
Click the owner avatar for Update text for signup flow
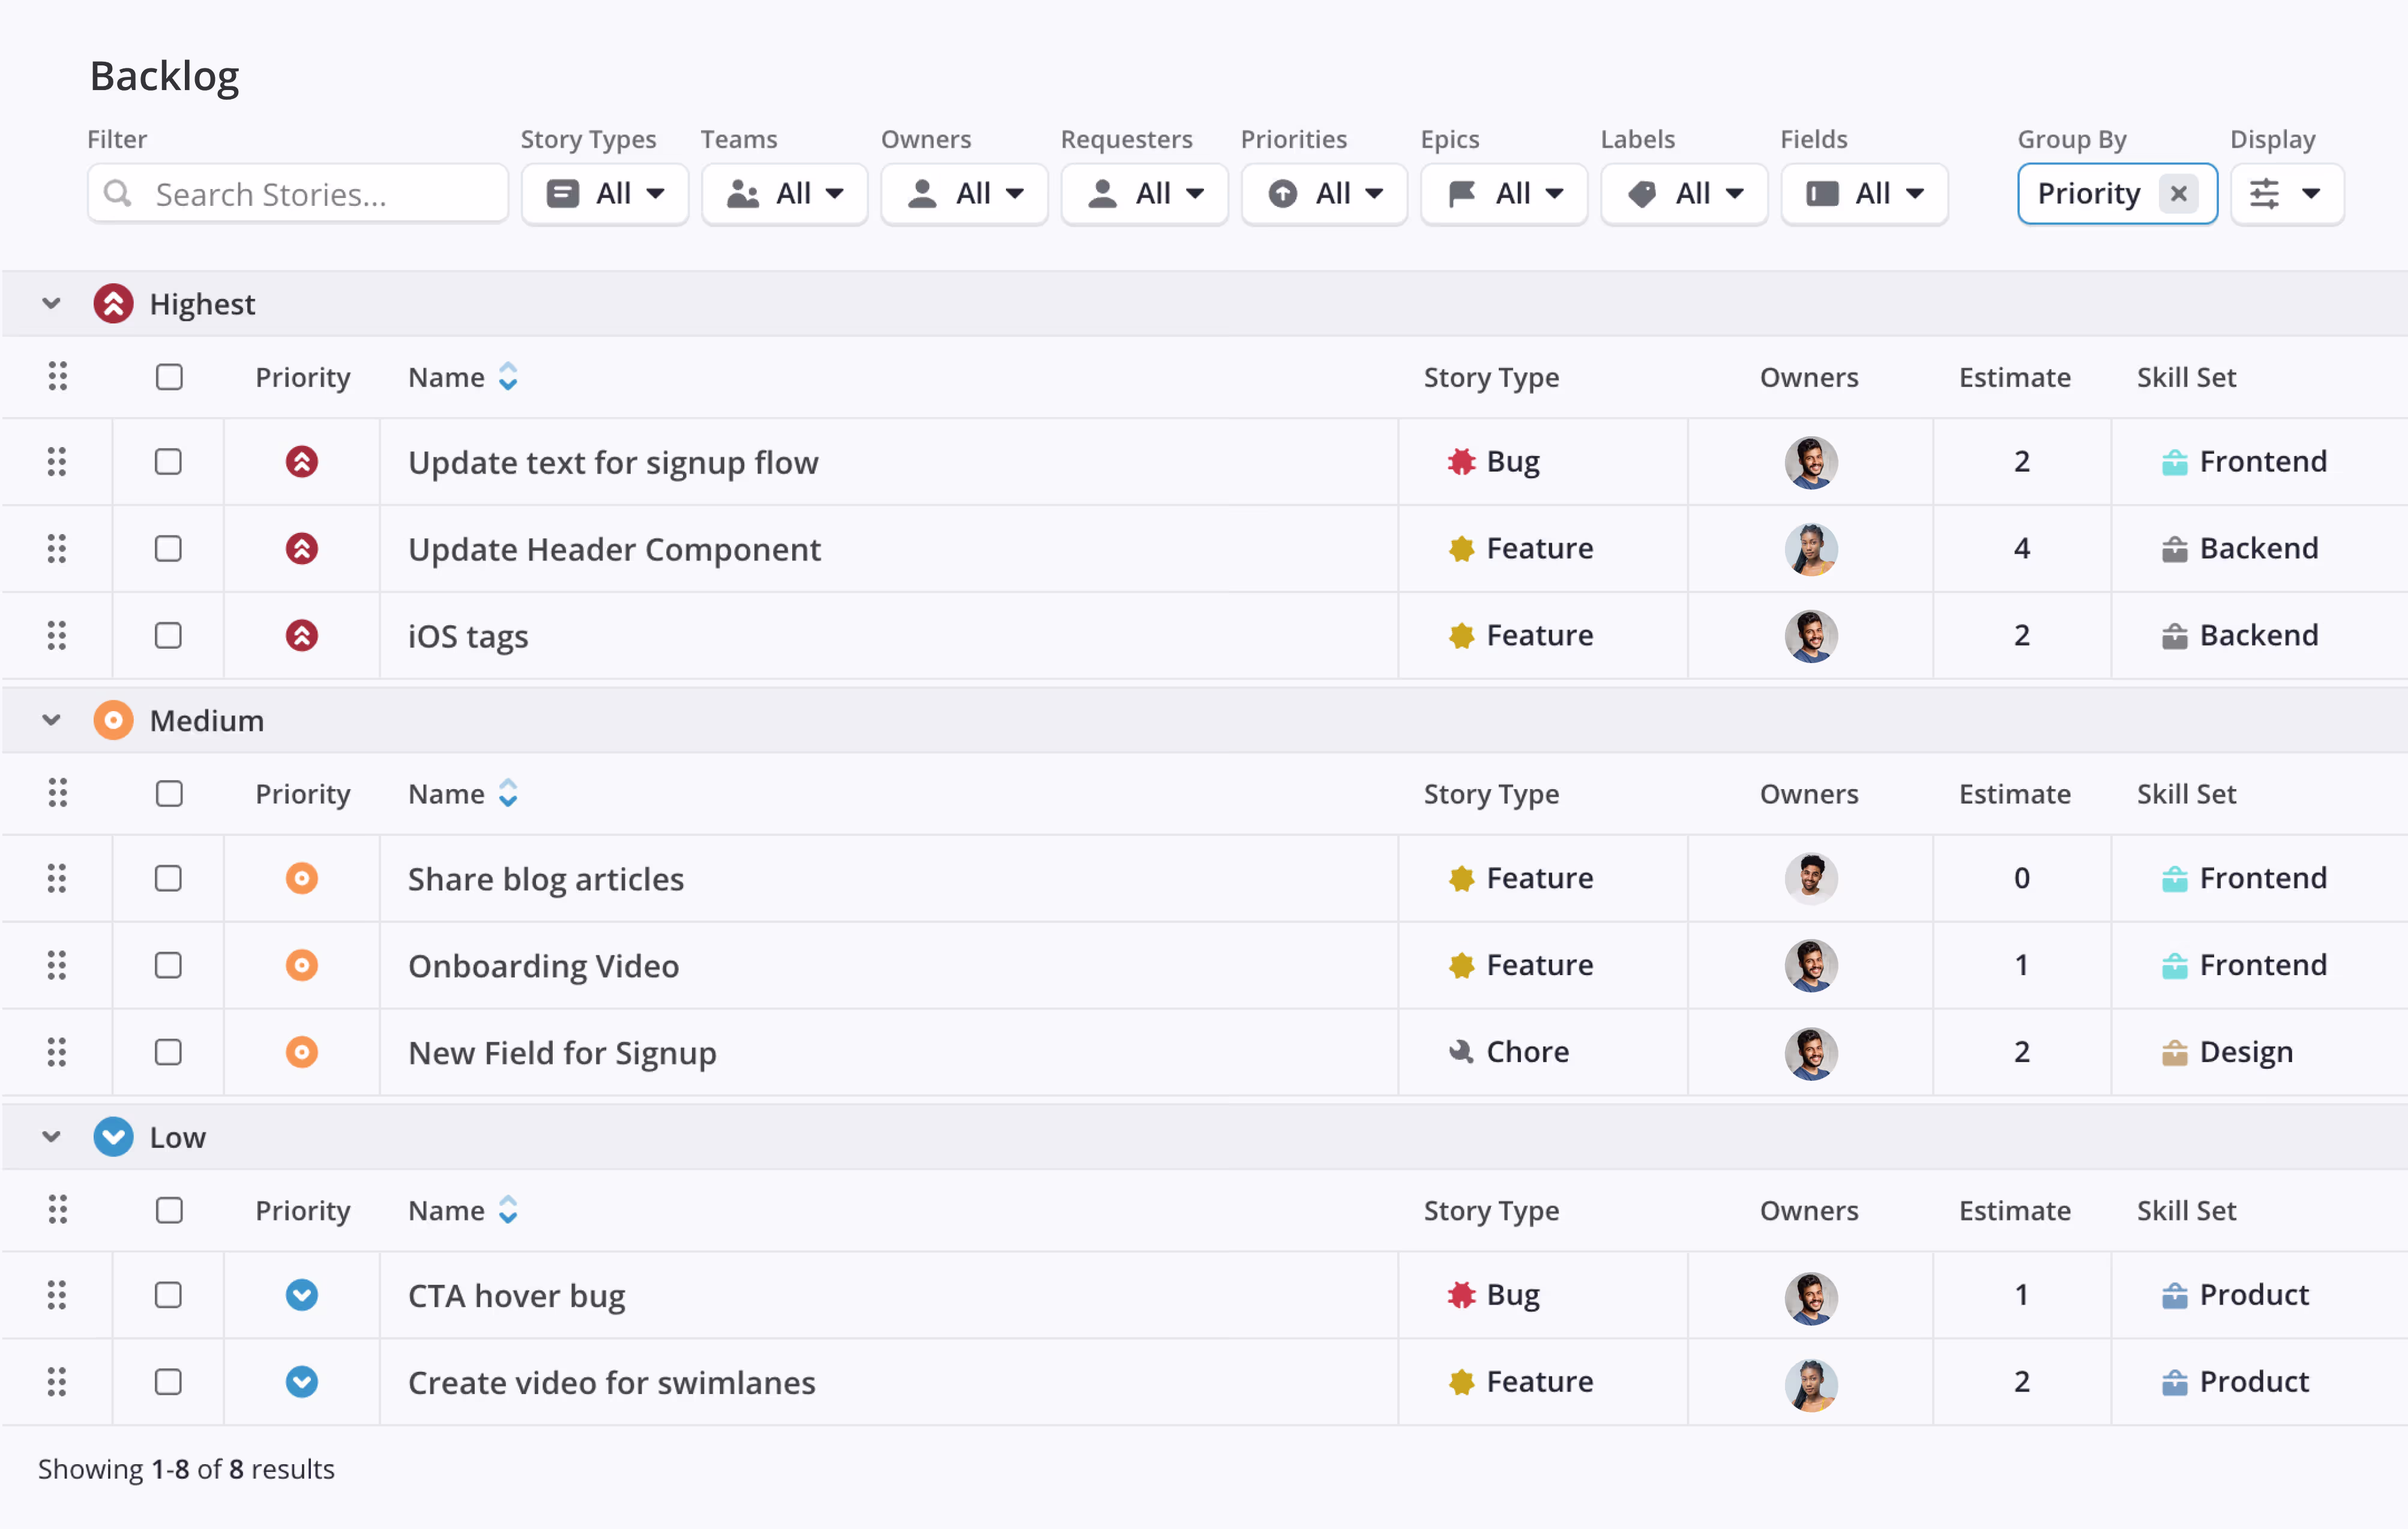1811,463
